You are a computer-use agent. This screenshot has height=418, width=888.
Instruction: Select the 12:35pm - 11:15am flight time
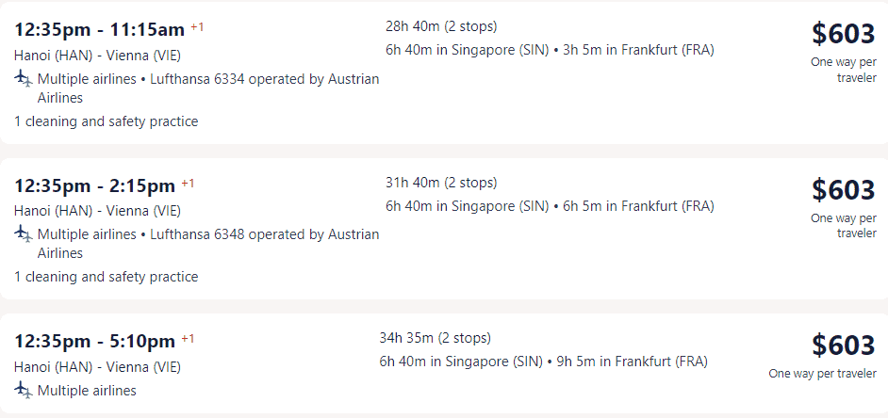(x=100, y=29)
